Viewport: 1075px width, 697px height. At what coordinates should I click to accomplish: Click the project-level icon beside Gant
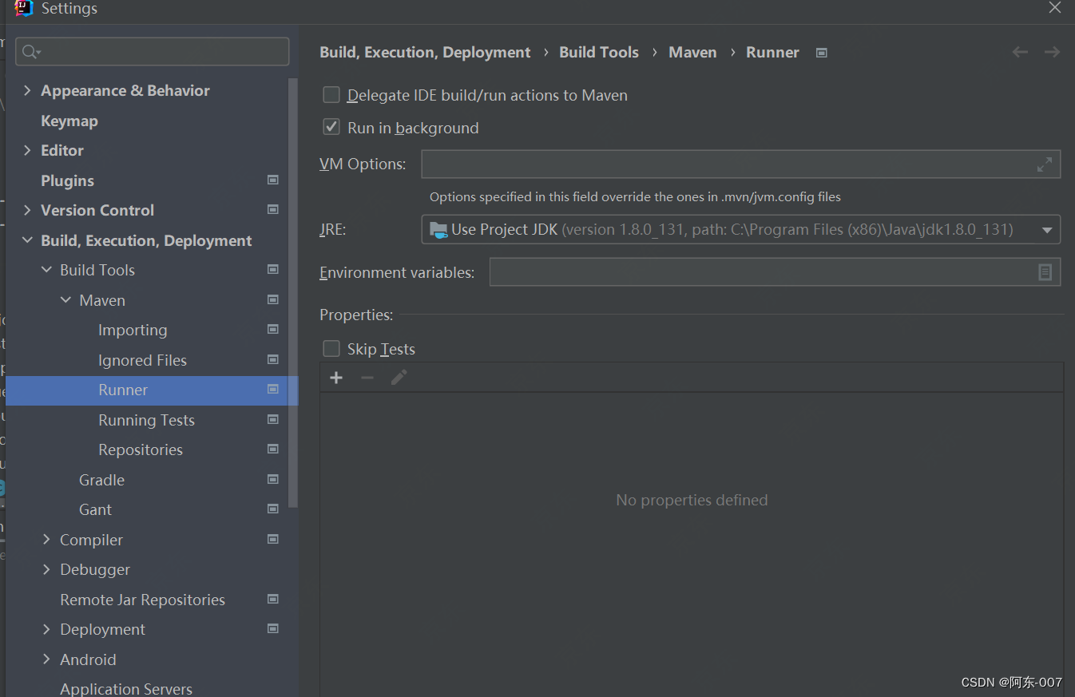(273, 509)
